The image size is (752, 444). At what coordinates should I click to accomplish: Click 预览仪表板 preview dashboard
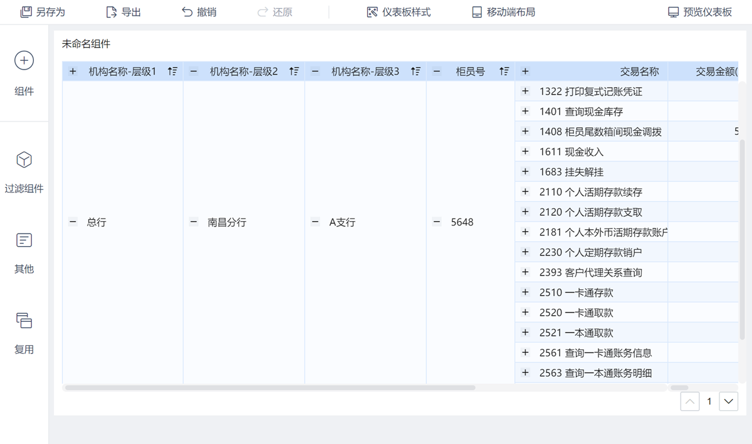click(x=700, y=12)
